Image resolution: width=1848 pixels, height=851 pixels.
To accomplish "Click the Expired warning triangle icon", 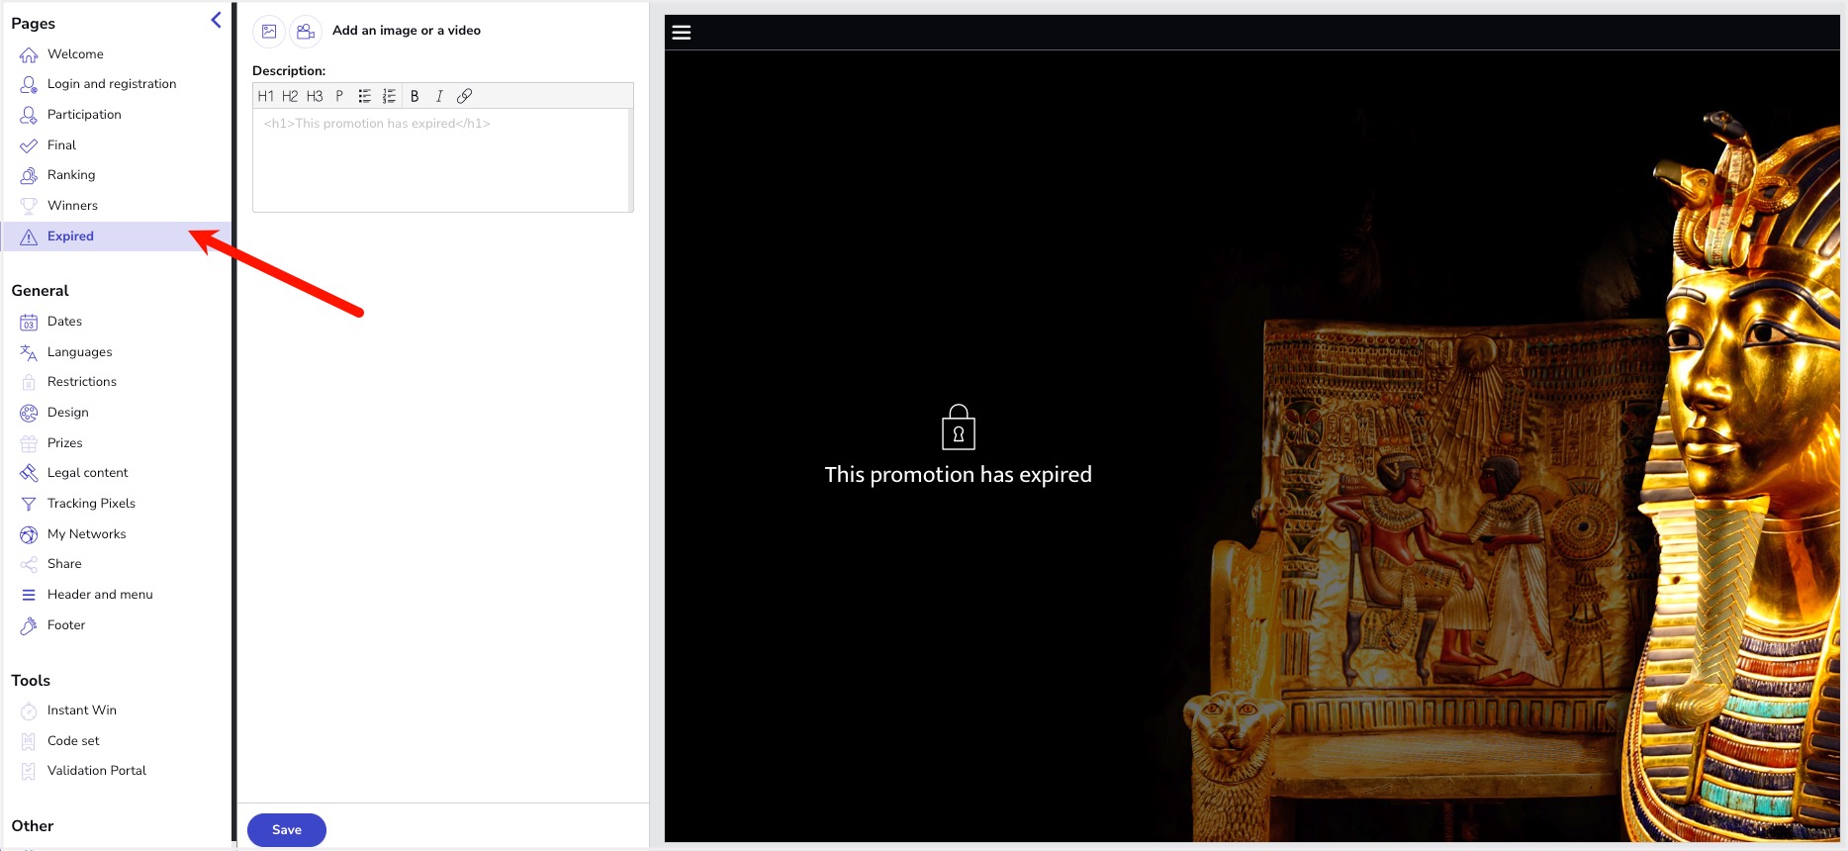I will click(x=29, y=236).
